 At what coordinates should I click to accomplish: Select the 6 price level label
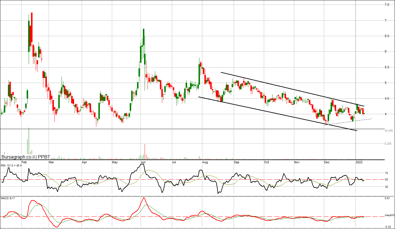tap(386, 52)
